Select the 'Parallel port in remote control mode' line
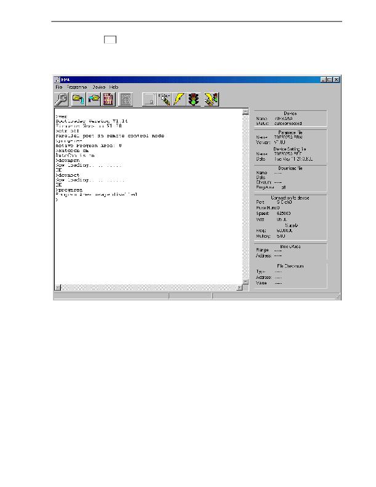Screen dimensions: 376x487 pyautogui.click(x=110, y=135)
